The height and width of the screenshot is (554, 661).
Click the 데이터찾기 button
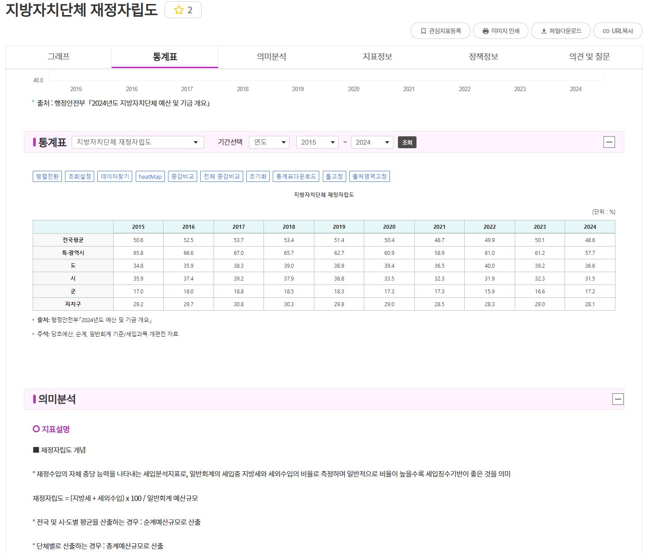pyautogui.click(x=115, y=177)
